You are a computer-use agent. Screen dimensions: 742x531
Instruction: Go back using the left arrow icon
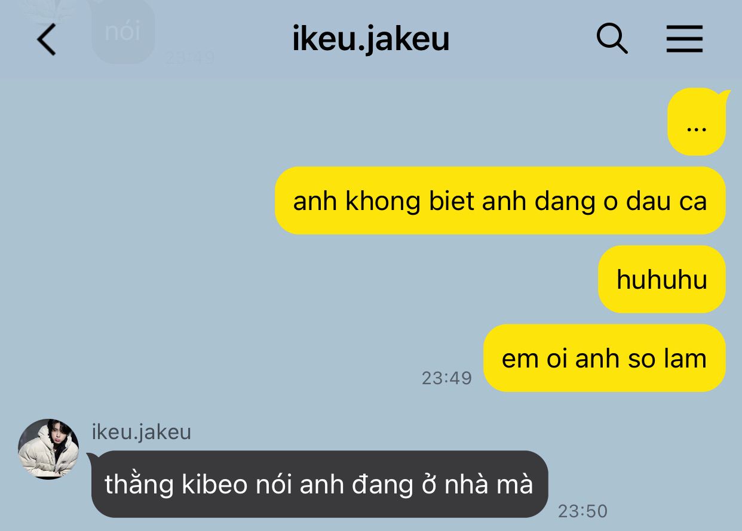(x=46, y=39)
